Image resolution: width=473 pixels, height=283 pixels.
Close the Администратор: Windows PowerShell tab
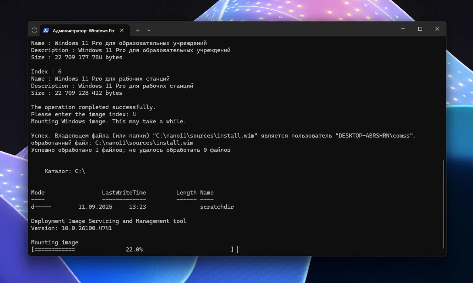122,31
